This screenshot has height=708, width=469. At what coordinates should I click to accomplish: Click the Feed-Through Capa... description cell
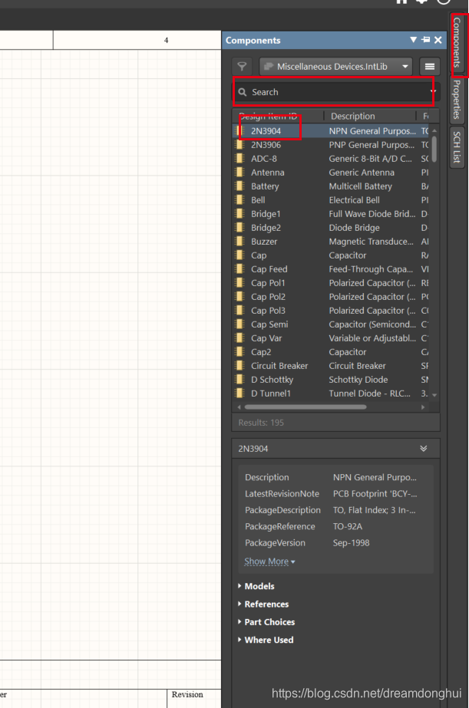pyautogui.click(x=371, y=269)
